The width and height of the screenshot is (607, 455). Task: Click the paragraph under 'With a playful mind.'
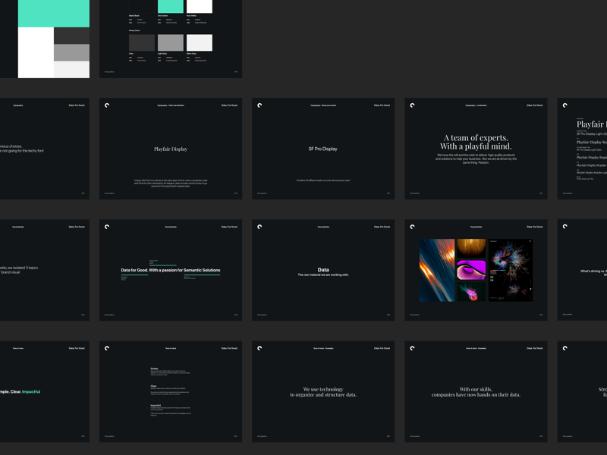(x=476, y=158)
